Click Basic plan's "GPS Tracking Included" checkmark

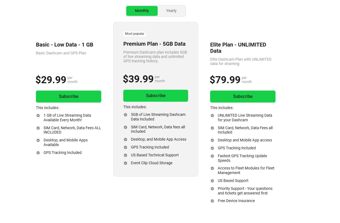[x=38, y=153]
